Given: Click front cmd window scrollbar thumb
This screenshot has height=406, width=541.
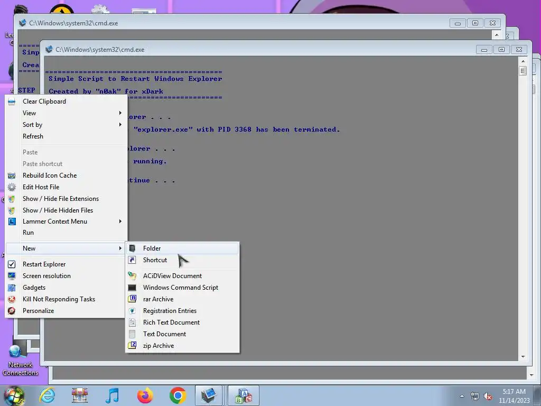Looking at the screenshot, I should (x=523, y=71).
